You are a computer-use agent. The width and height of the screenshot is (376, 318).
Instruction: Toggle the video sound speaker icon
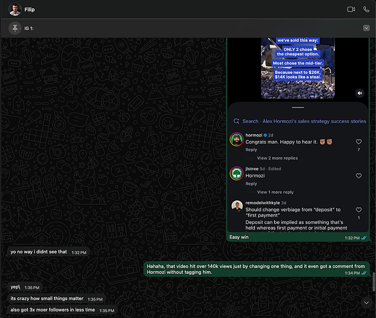(360, 93)
